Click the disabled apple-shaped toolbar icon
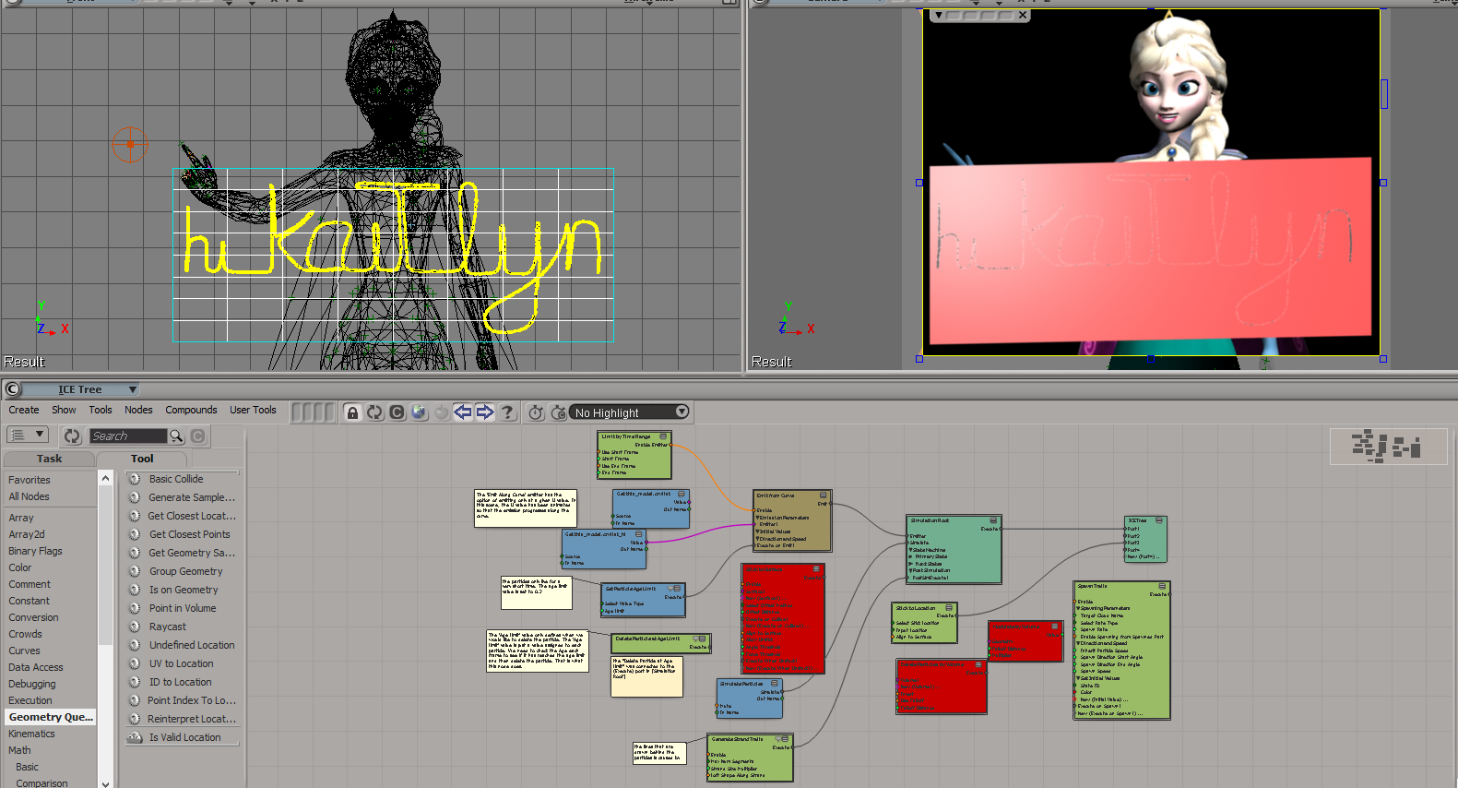 (x=441, y=412)
